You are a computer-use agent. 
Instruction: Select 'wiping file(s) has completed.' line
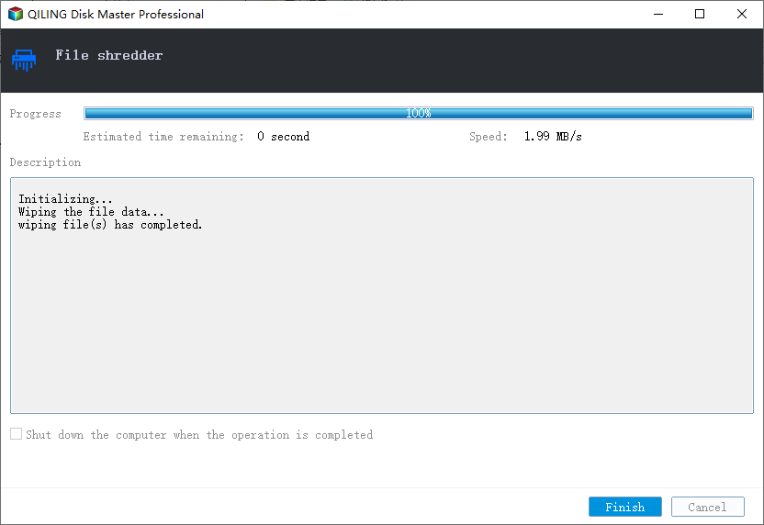pos(110,225)
